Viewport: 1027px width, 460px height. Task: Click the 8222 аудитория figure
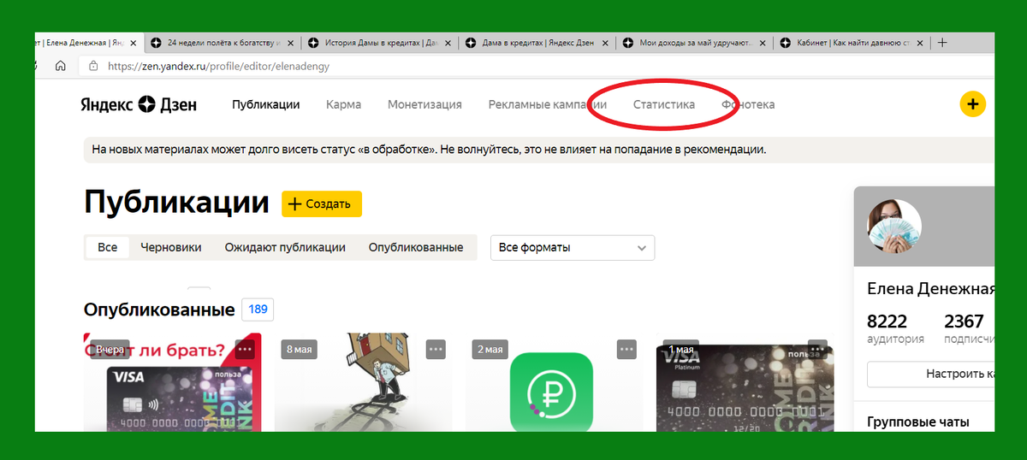[895, 328]
